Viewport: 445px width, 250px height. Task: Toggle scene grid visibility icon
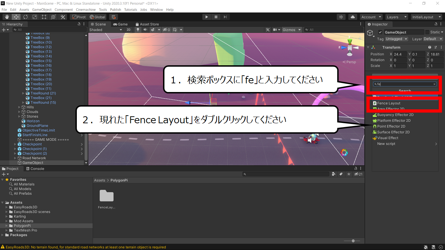(175, 30)
